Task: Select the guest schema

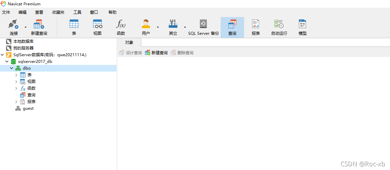Action: 28,108
